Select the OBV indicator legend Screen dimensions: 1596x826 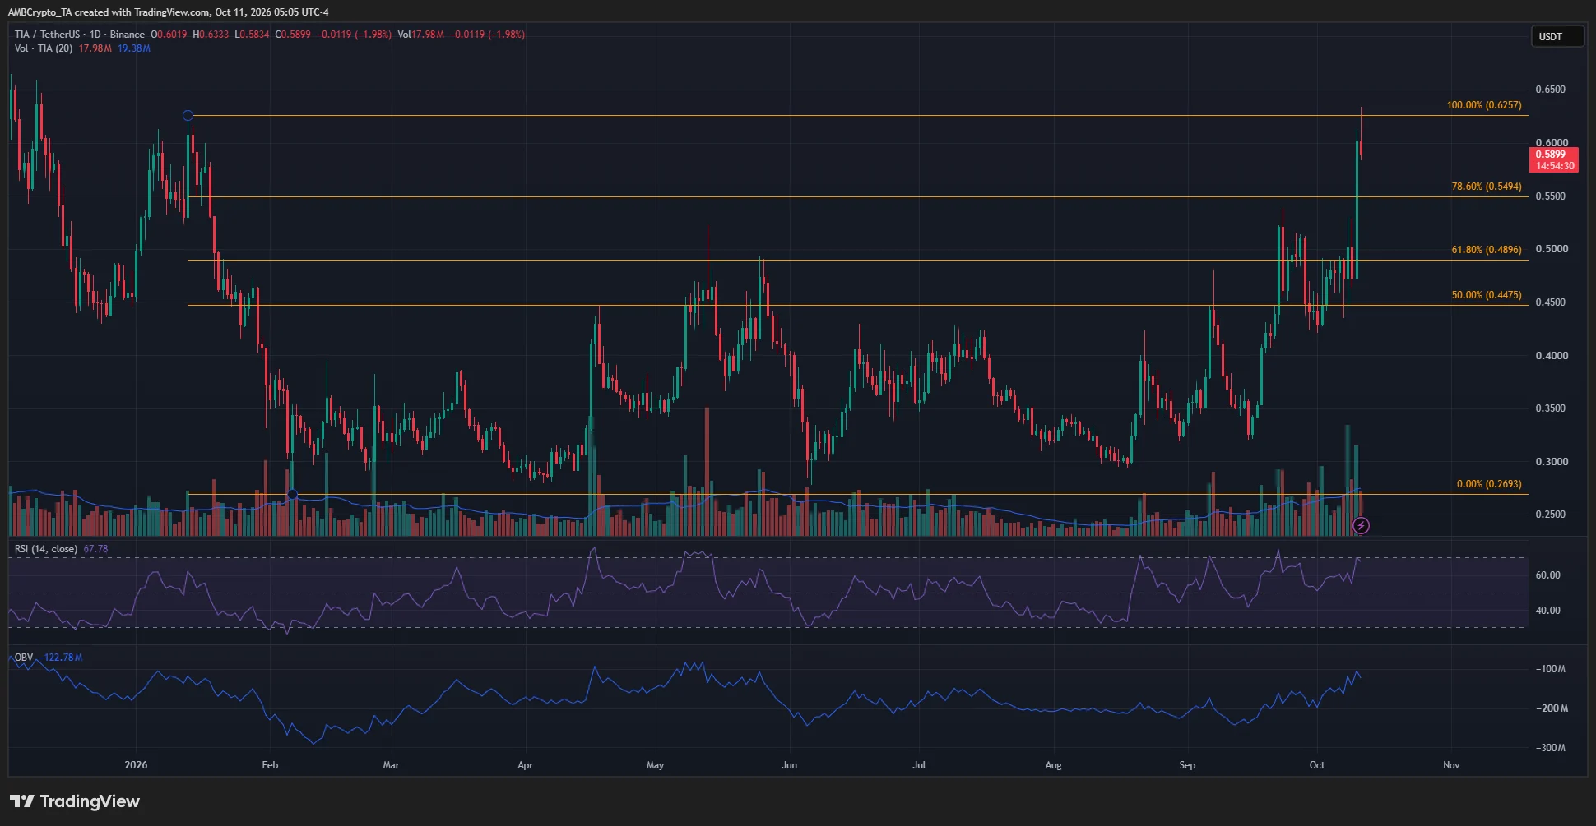click(x=24, y=658)
